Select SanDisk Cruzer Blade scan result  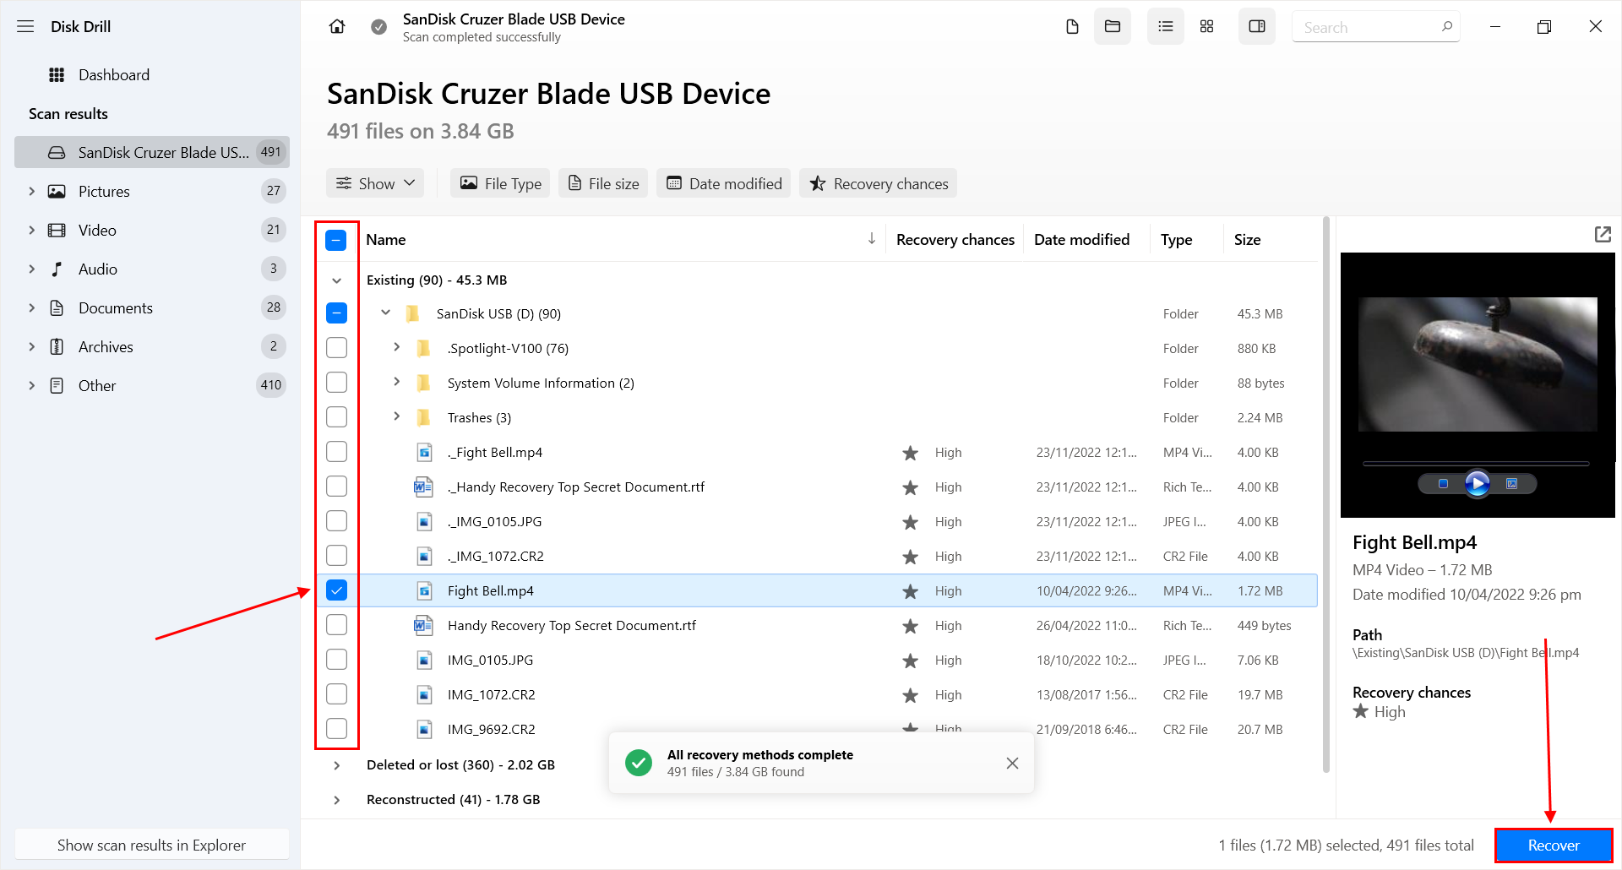click(x=152, y=152)
